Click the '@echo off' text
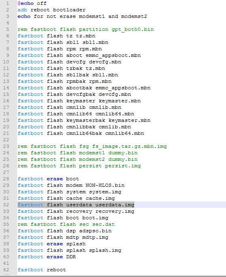The width and height of the screenshot is (226, 277). [32, 3]
